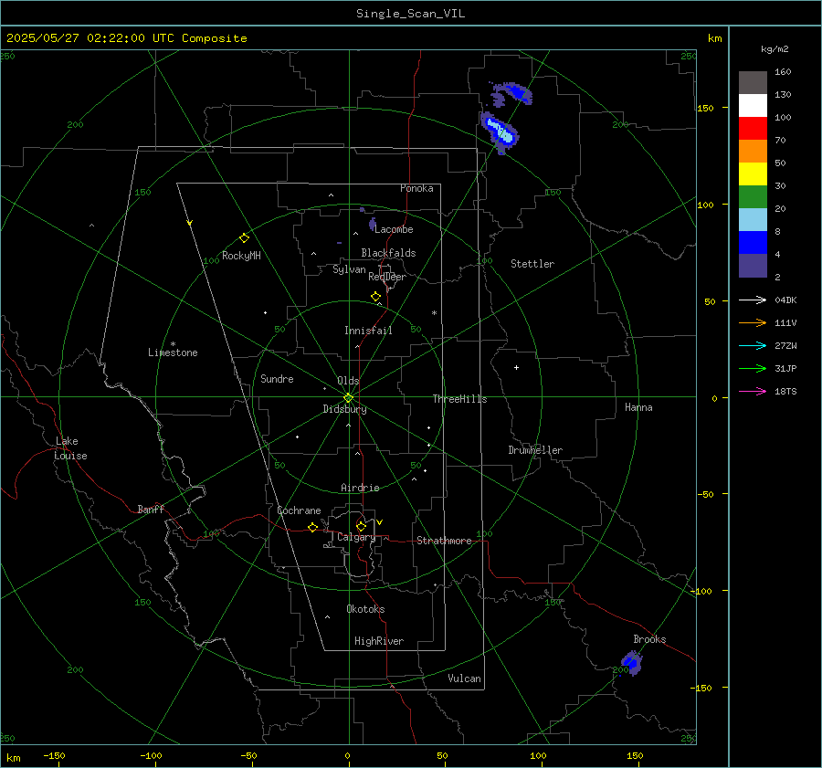Select the red 70–100 color swatch
822x768 pixels.
(753, 129)
